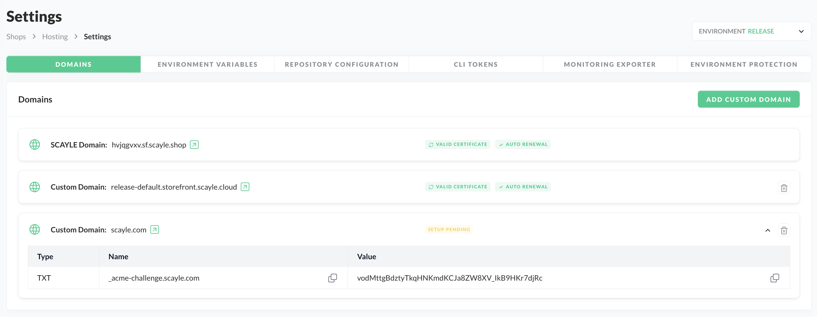
Task: Go to Hosting via breadcrumb link
Action: [x=55, y=37]
